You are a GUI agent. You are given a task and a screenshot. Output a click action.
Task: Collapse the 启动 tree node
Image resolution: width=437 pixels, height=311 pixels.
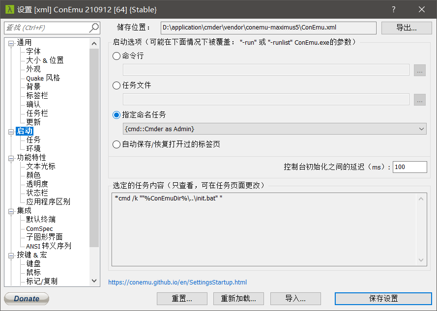pyautogui.click(x=11, y=132)
